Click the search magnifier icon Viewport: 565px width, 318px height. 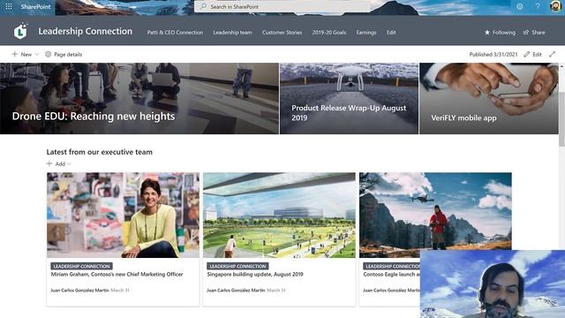pos(204,6)
